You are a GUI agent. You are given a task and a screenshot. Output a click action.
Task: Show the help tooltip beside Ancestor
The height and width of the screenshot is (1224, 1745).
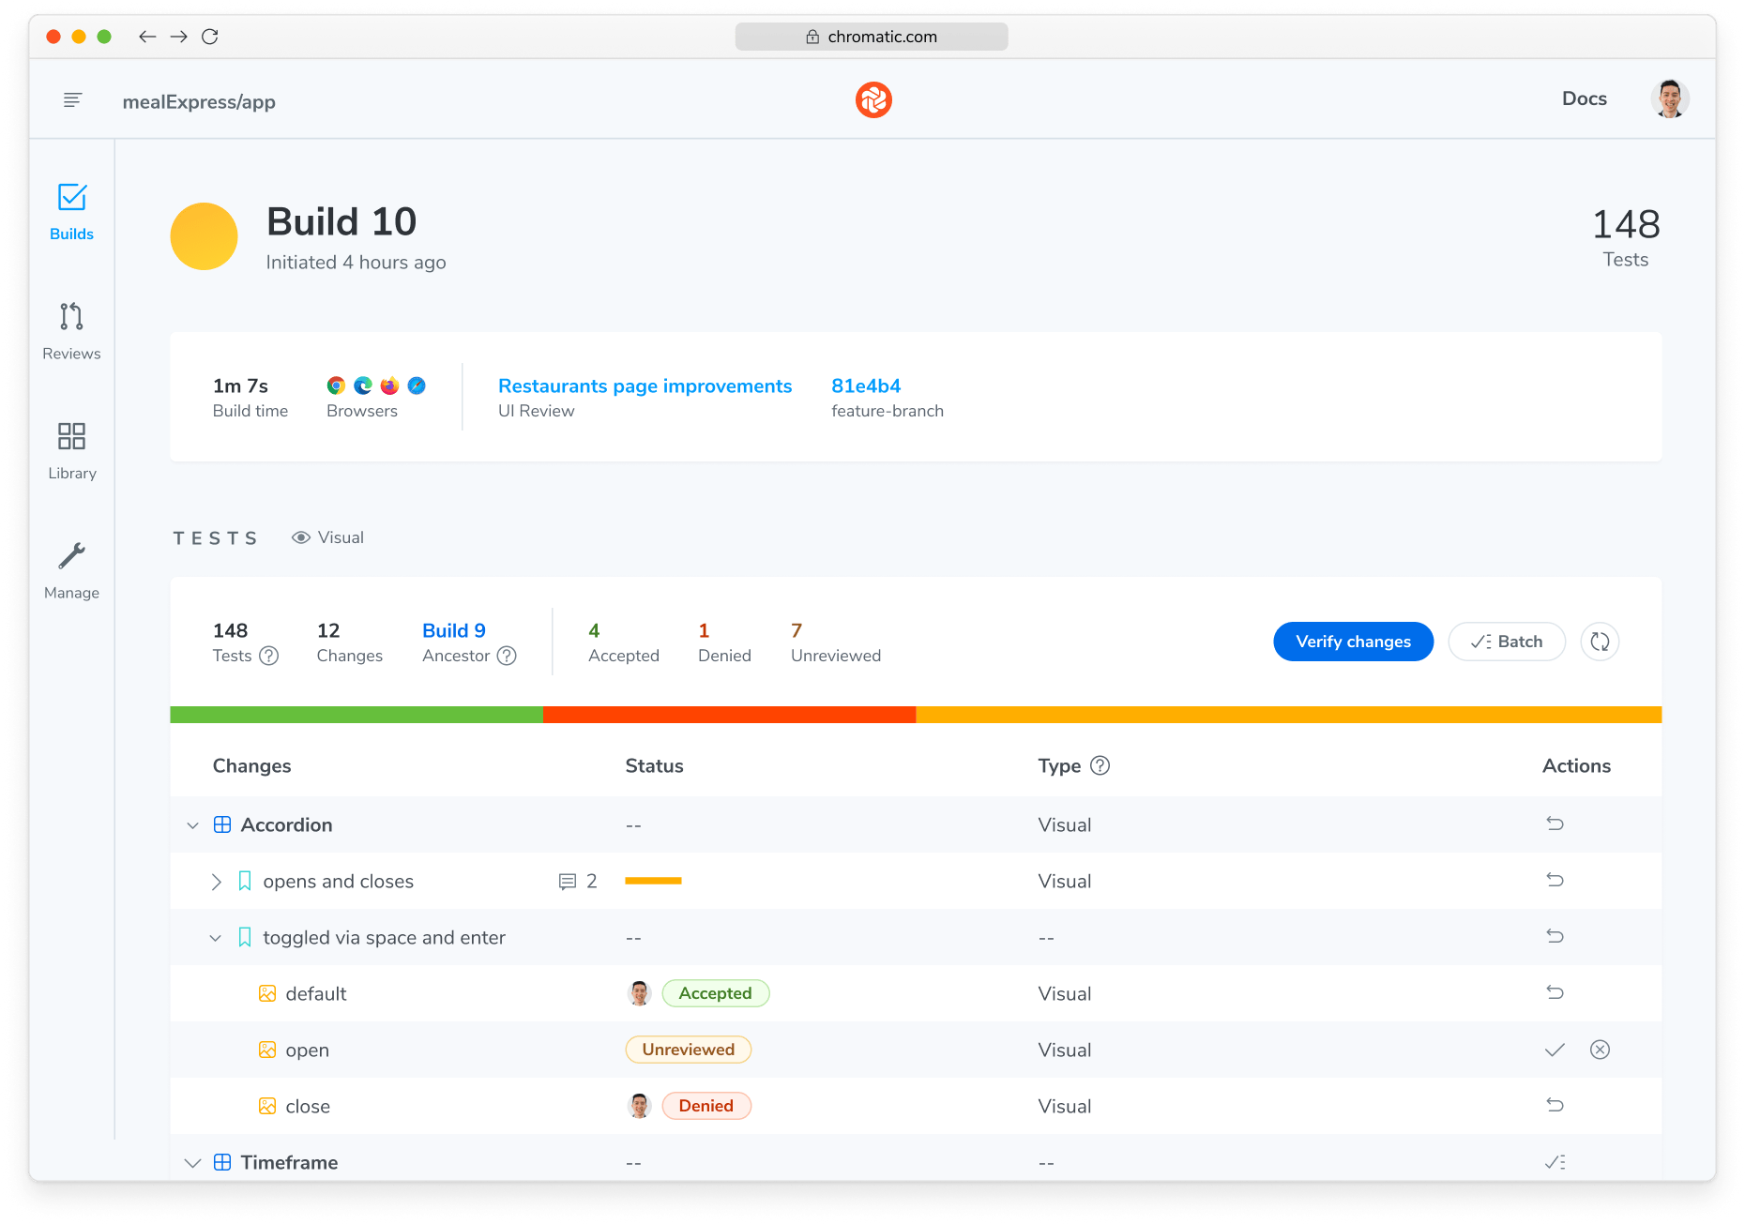tap(507, 656)
